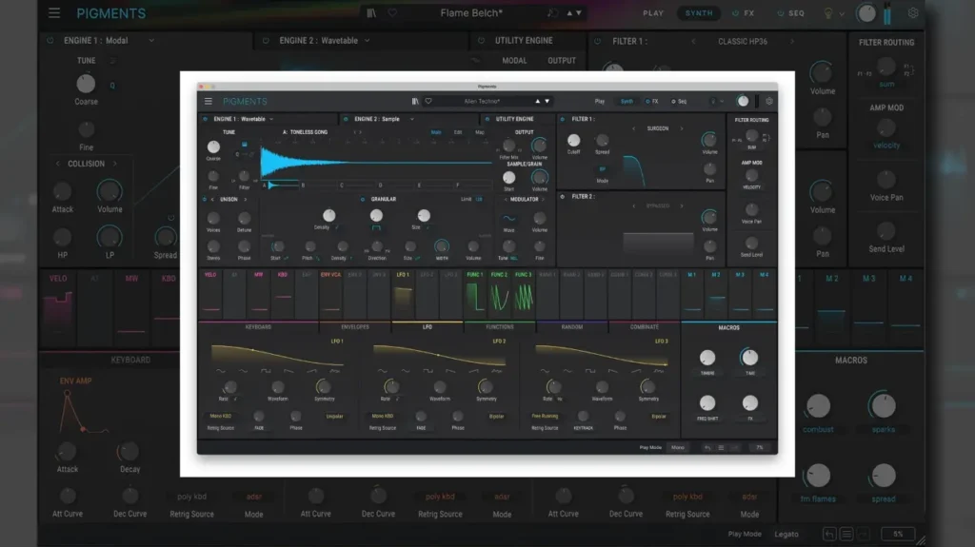
Task: Choose the sine waveform icon for LFO 1
Action: 221,371
